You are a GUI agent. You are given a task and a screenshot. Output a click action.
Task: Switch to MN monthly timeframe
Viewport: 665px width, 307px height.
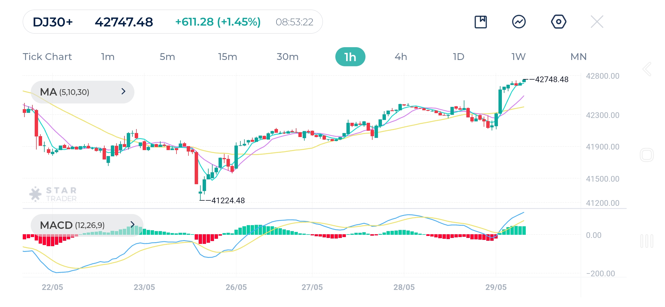point(578,57)
